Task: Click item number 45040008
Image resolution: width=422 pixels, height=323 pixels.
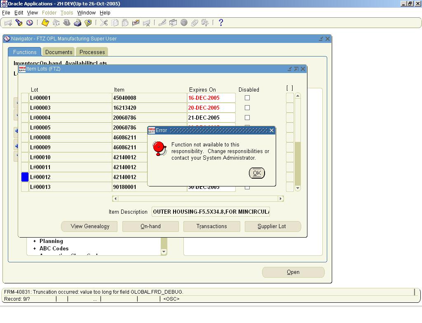Action: point(149,98)
